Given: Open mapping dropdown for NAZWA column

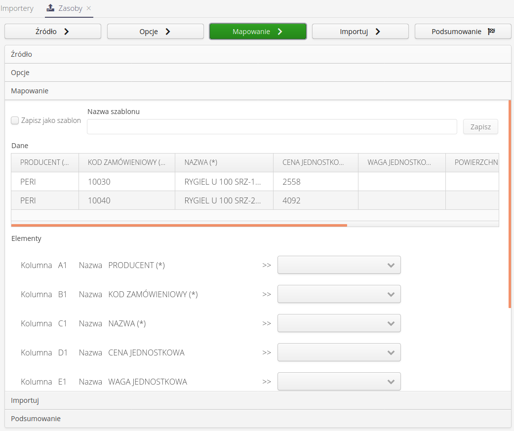Looking at the screenshot, I should 339,323.
